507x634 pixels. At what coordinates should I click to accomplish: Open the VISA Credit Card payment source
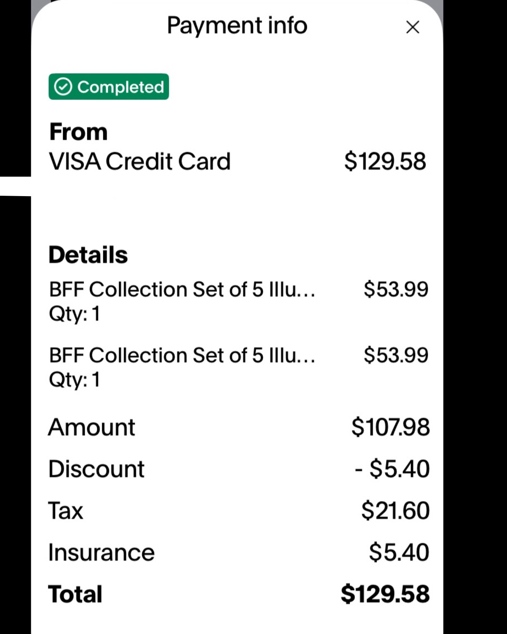point(139,161)
